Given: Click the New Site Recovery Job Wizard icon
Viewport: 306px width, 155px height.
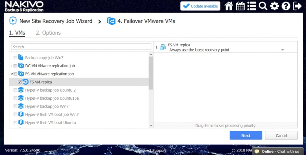Looking at the screenshot, I should coord(13,21).
